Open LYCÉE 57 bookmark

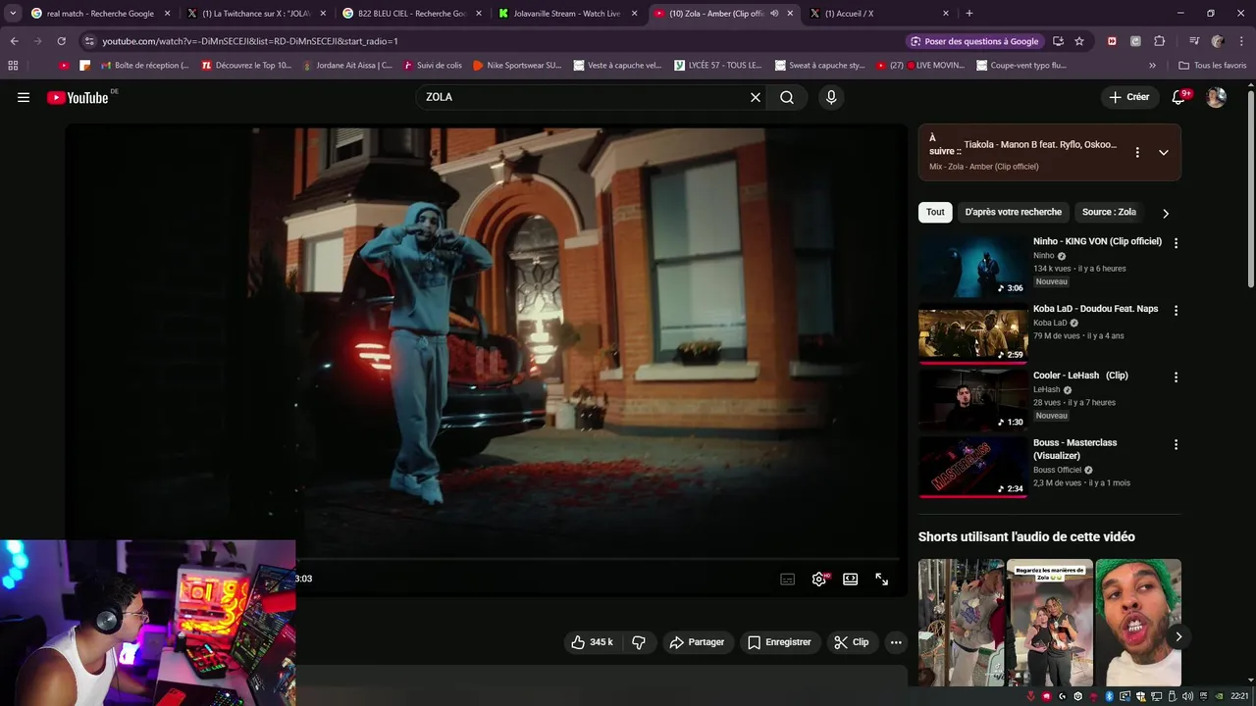point(717,66)
